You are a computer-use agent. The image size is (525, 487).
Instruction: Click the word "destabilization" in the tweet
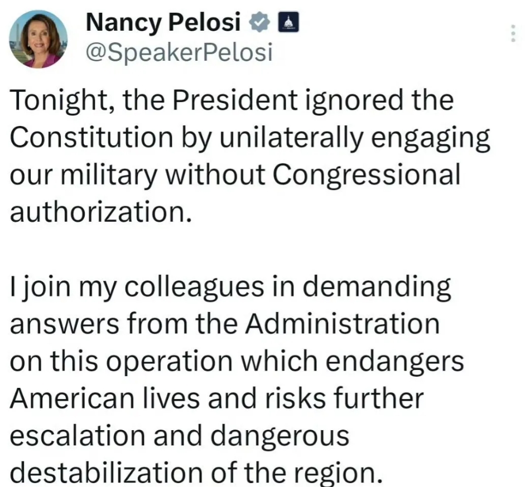[x=107, y=472]
